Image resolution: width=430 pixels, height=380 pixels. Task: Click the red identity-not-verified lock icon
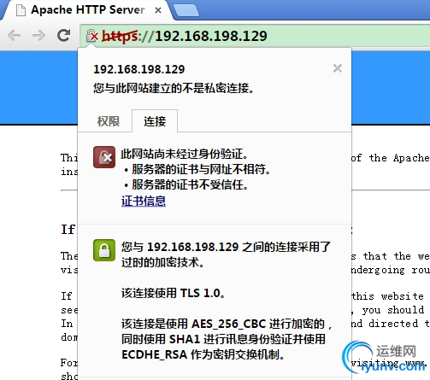click(x=104, y=157)
